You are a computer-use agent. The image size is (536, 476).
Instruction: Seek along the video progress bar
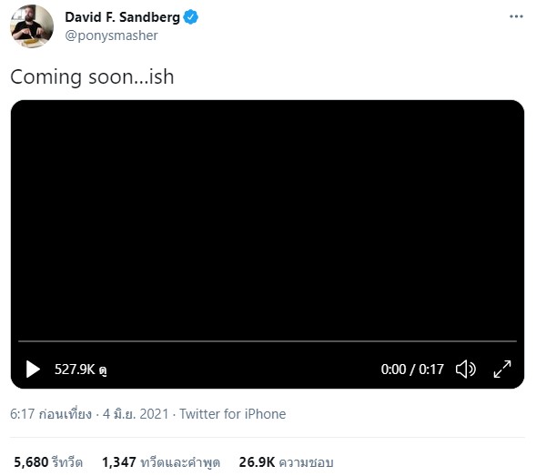coord(268,341)
